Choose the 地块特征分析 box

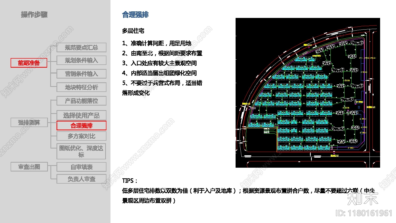point(81,87)
